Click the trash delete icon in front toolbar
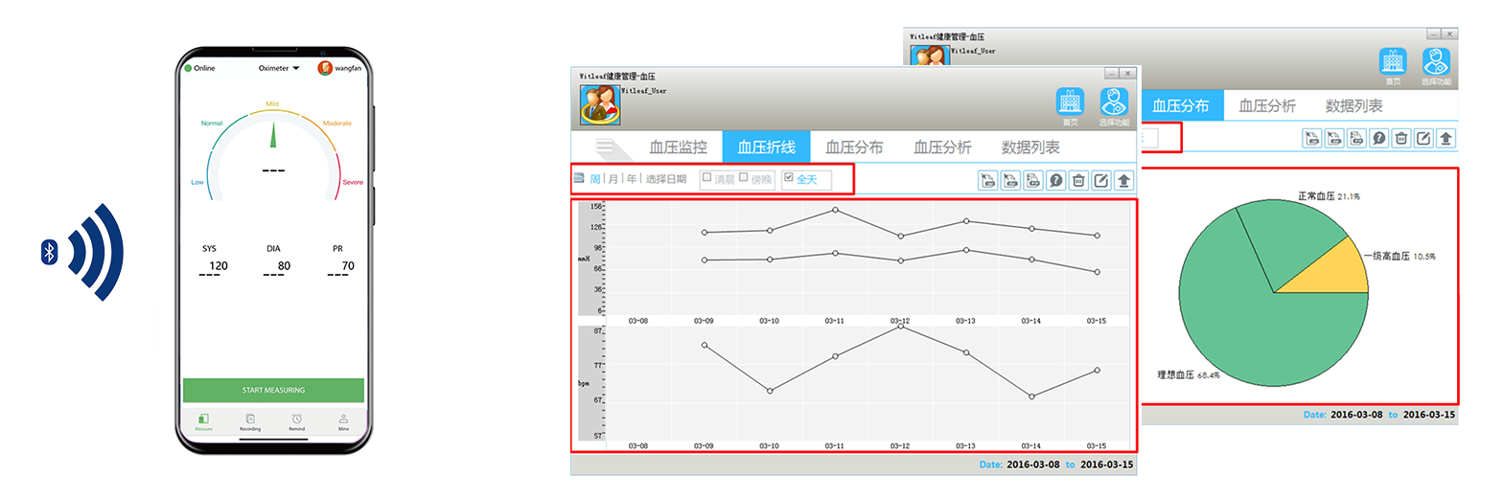 point(1078,180)
